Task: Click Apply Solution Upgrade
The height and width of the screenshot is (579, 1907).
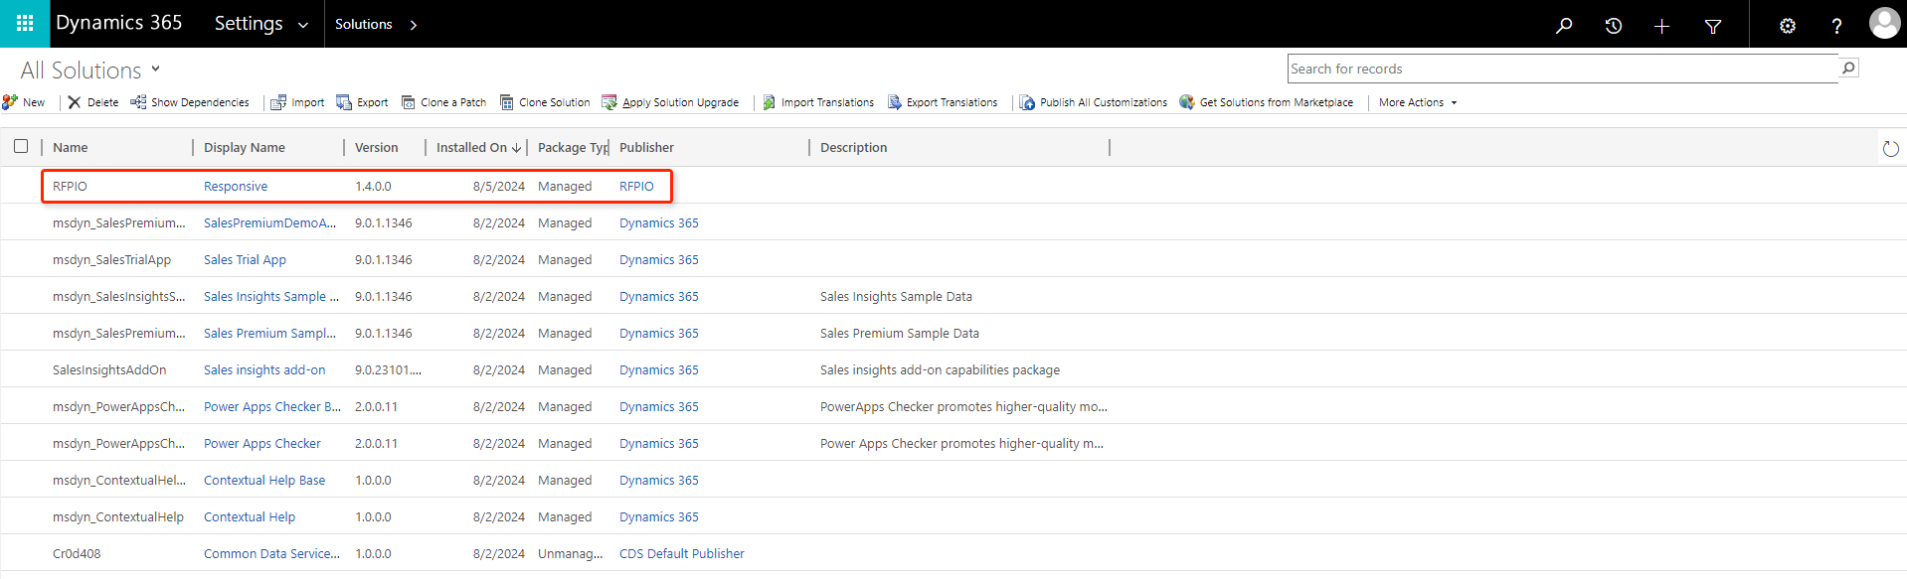Action: pos(671,102)
